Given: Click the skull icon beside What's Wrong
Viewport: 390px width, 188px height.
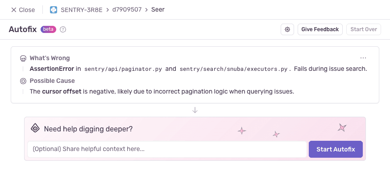Looking at the screenshot, I should [23, 58].
